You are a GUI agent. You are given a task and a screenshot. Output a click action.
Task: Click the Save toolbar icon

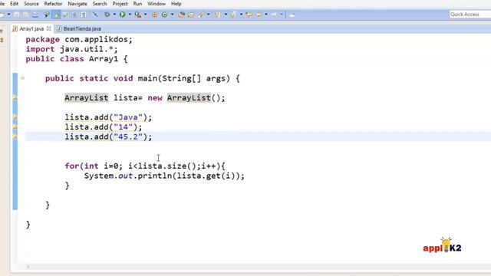(17, 15)
